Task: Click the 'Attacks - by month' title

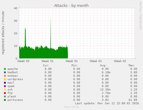Action: (71, 5)
